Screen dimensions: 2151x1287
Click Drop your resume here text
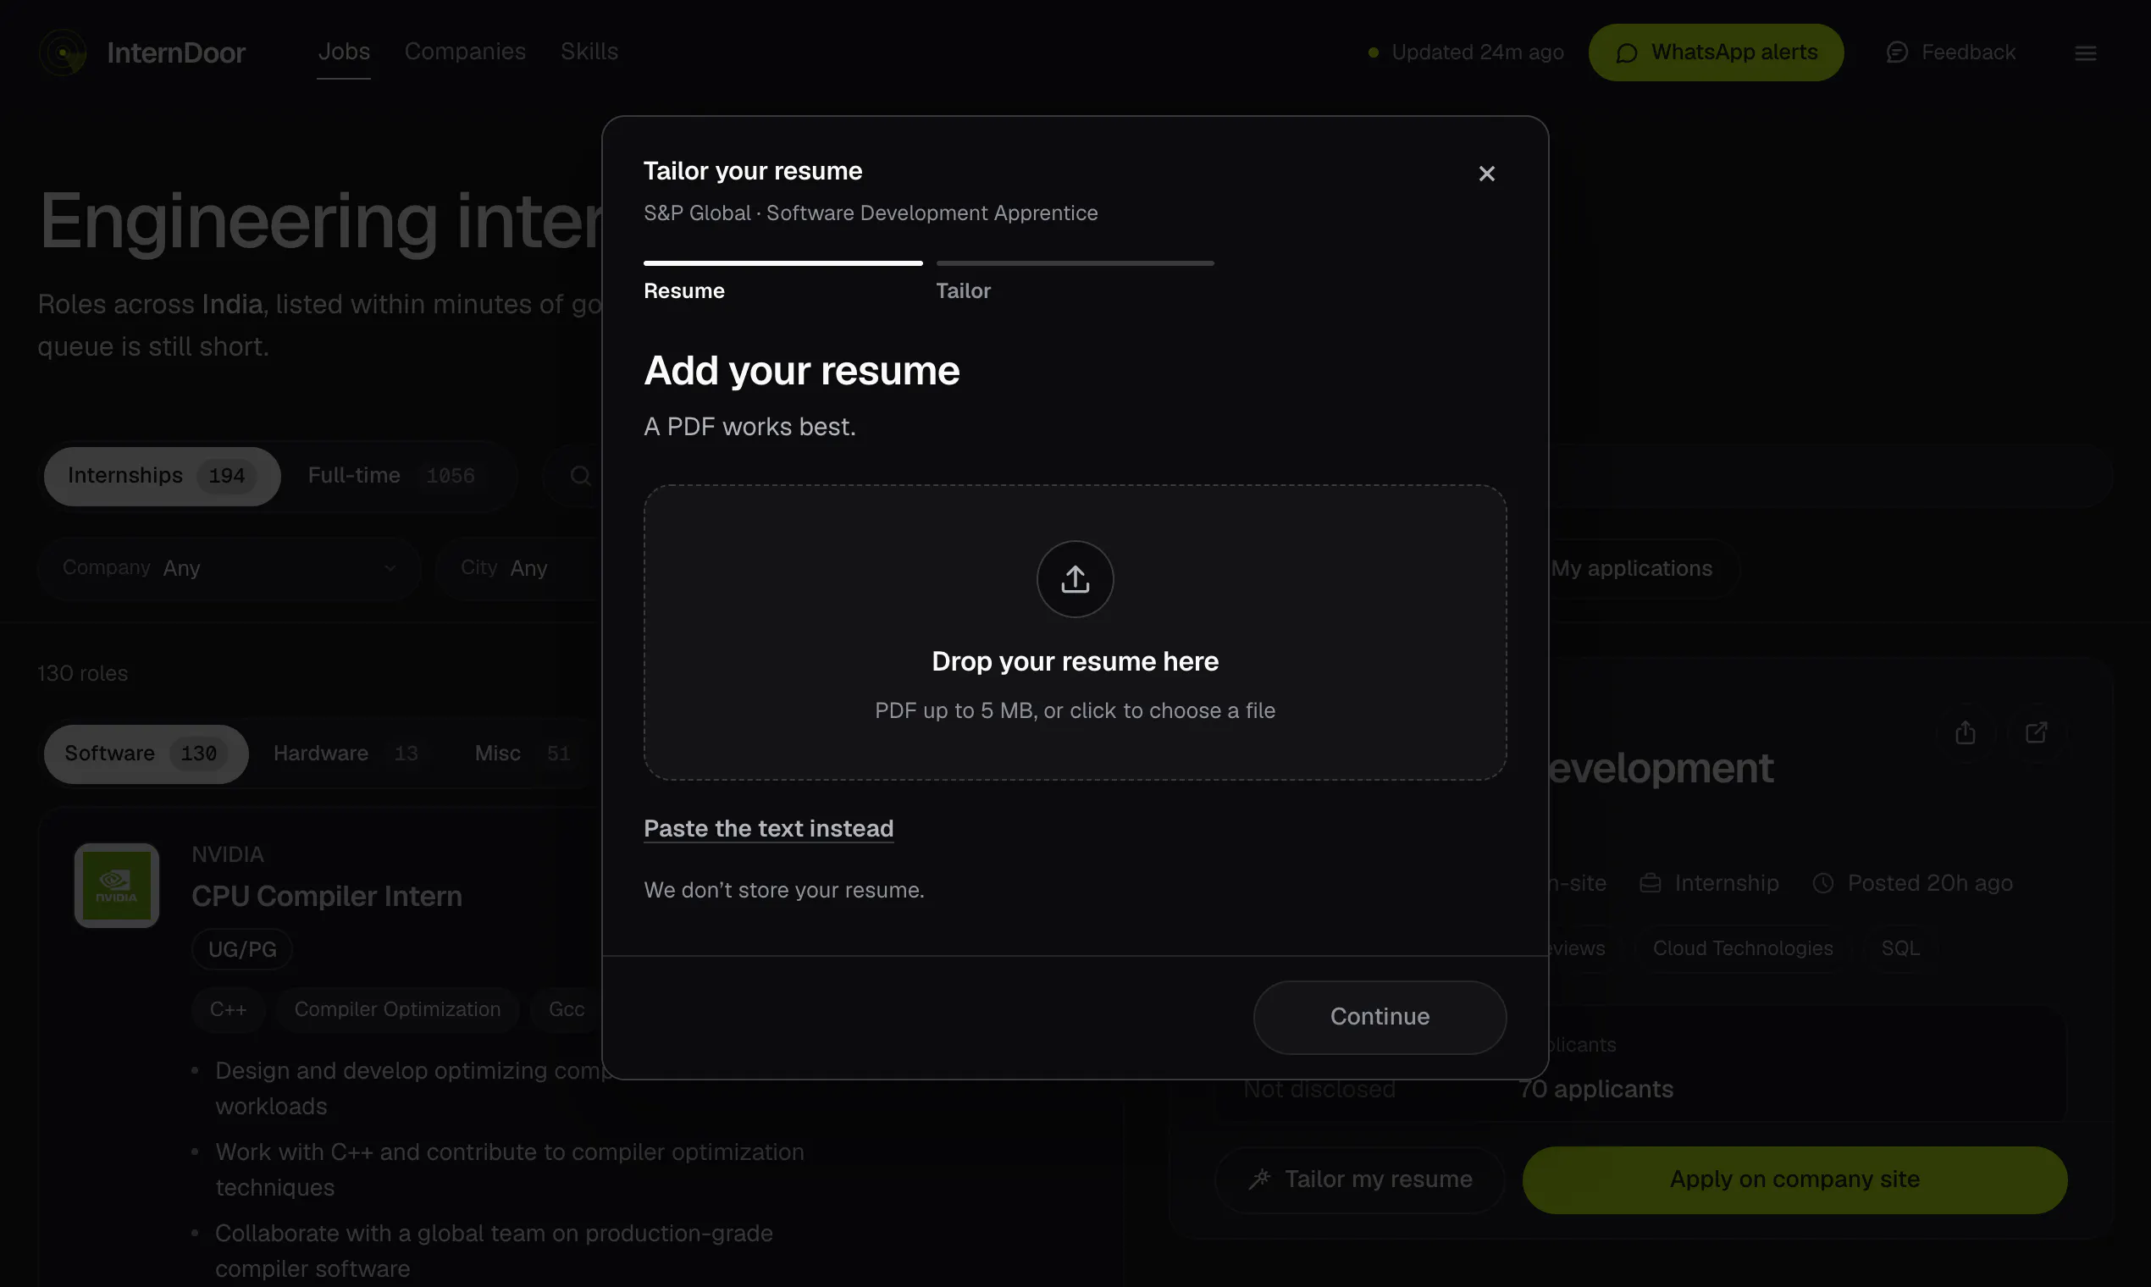click(1075, 660)
